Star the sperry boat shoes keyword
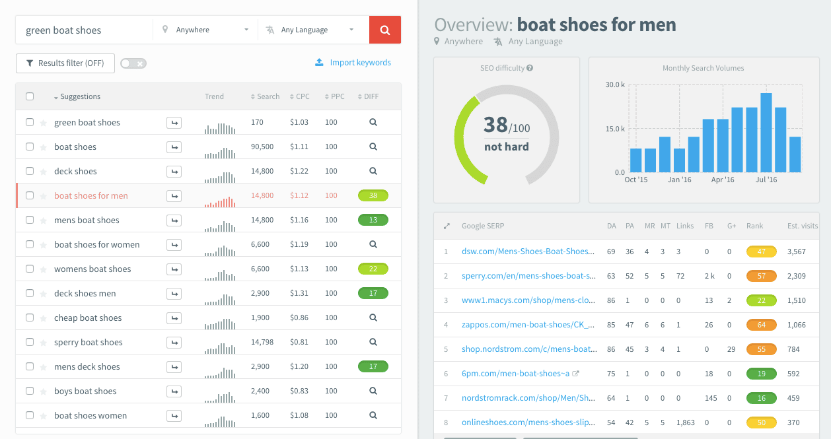This screenshot has width=831, height=439. [x=44, y=343]
